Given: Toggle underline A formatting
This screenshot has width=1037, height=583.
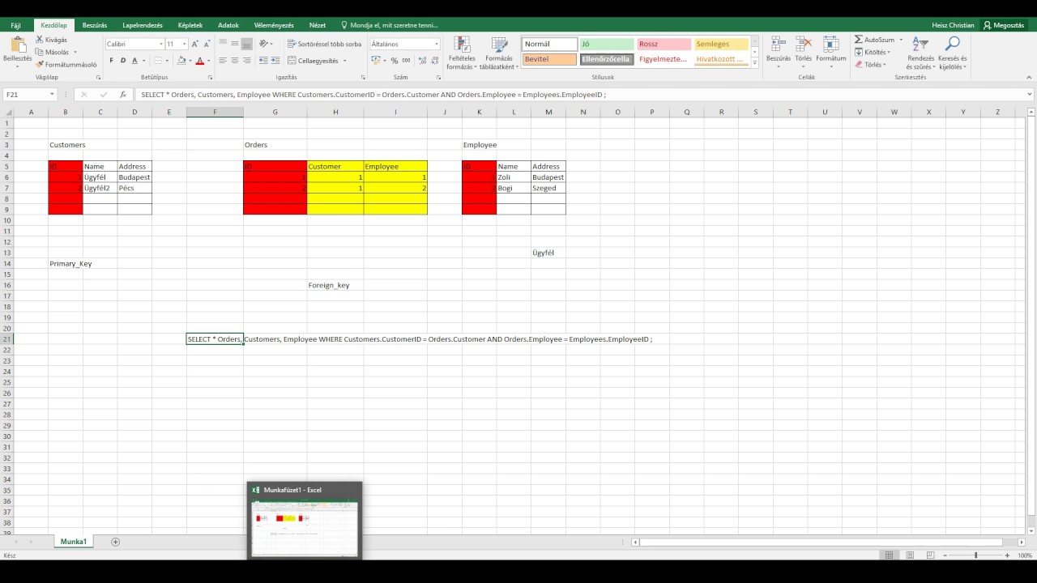Looking at the screenshot, I should (x=134, y=61).
